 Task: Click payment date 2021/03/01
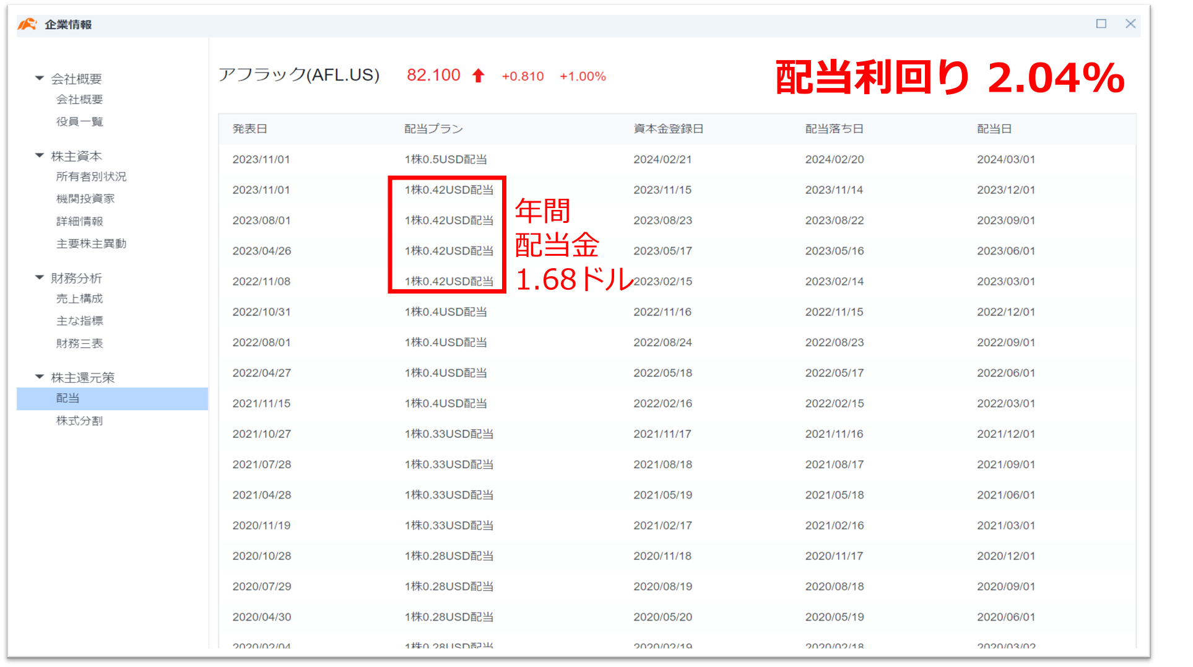[1006, 525]
